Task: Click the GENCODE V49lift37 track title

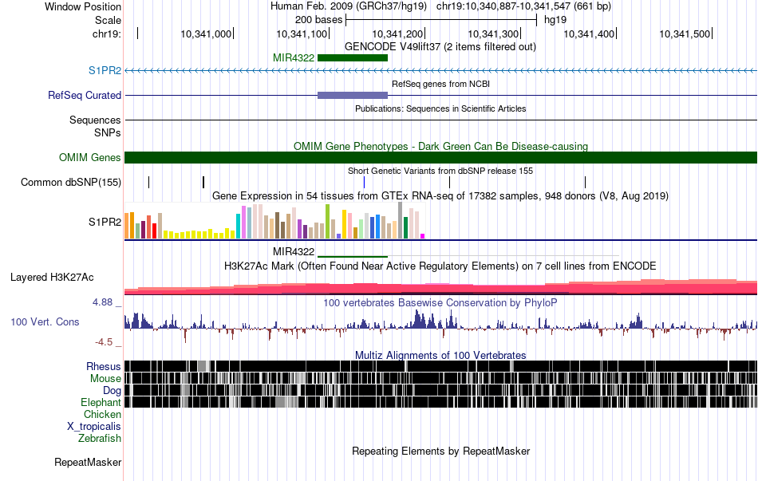Action: point(440,47)
